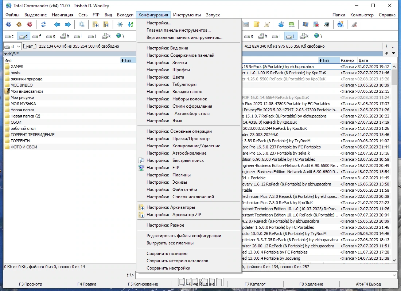This screenshot has height=291, width=401.
Task: Click the right panel parent '..' button
Action: [x=393, y=47]
